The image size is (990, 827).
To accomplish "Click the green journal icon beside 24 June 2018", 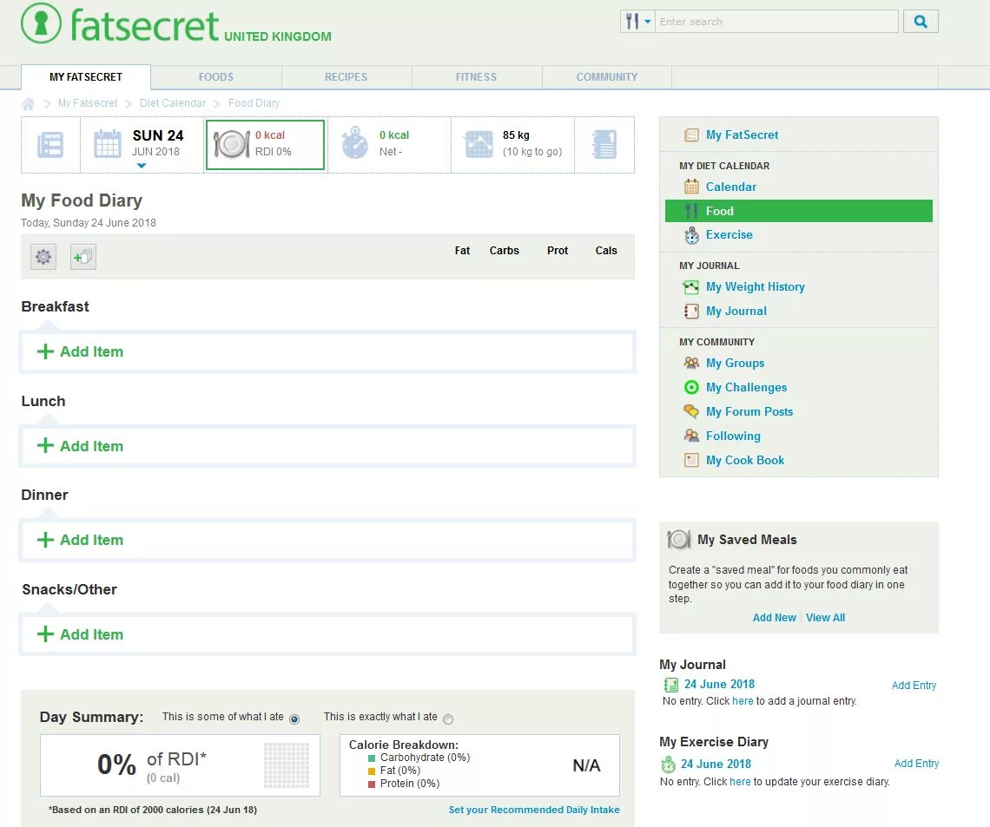I will (671, 685).
